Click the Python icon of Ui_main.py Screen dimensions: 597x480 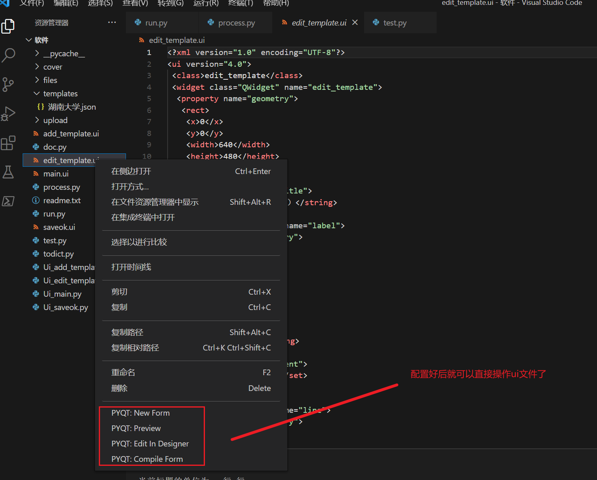tap(36, 294)
